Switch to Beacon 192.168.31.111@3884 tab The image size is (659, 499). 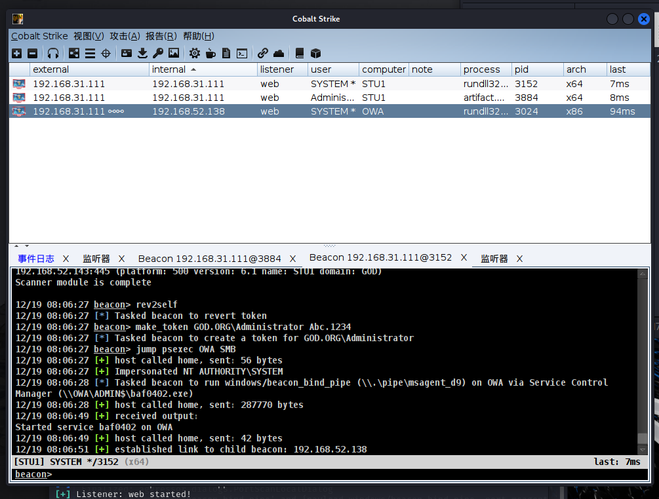tap(210, 259)
